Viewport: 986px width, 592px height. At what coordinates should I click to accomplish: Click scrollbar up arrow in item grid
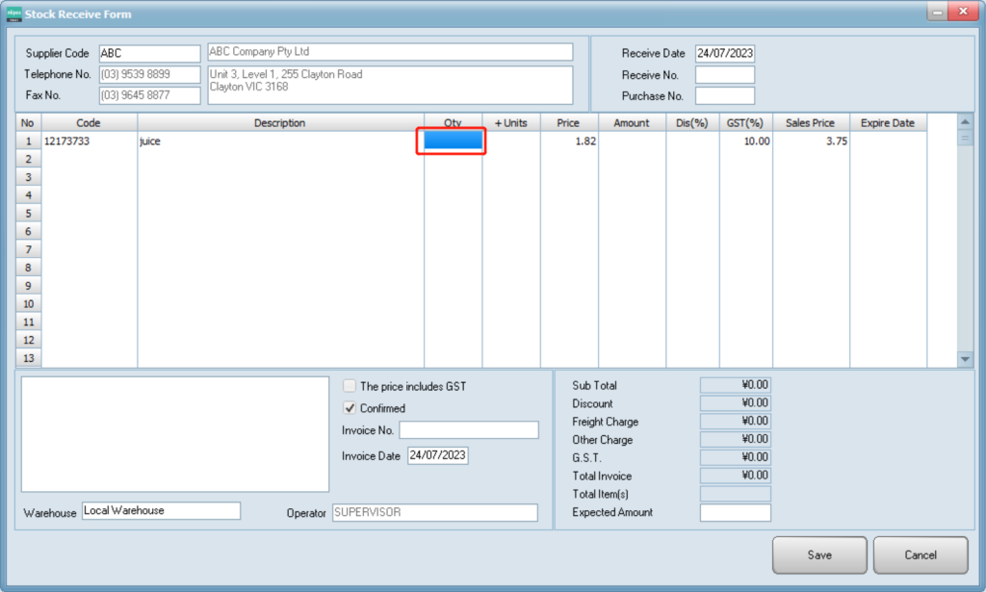pos(966,123)
